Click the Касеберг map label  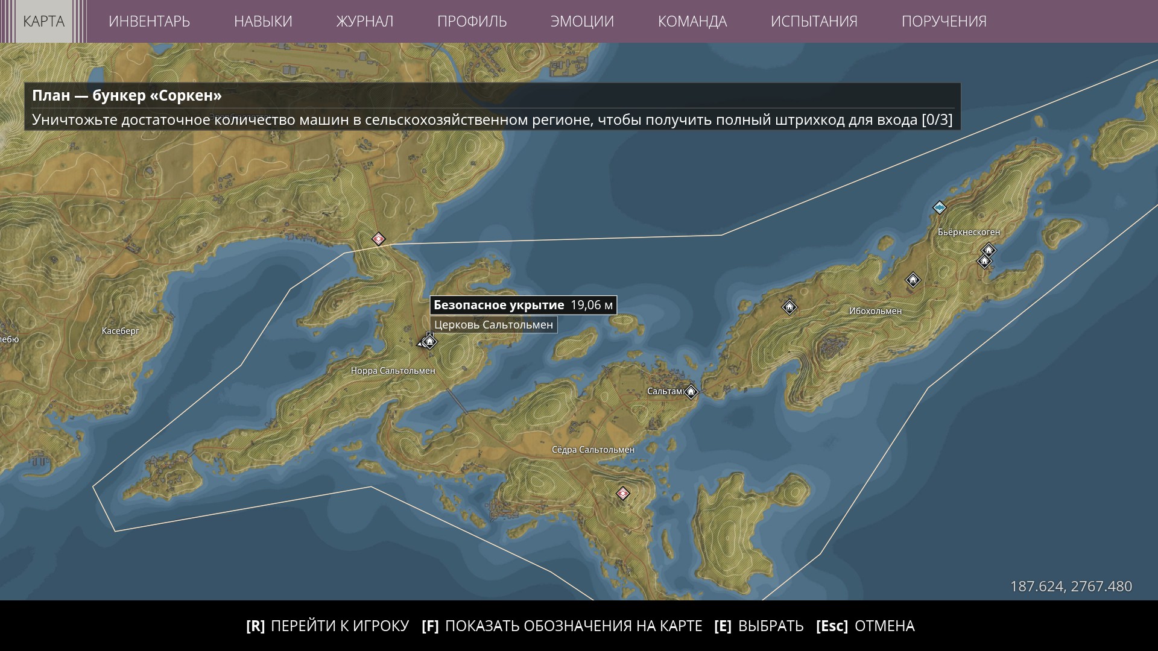tap(121, 331)
